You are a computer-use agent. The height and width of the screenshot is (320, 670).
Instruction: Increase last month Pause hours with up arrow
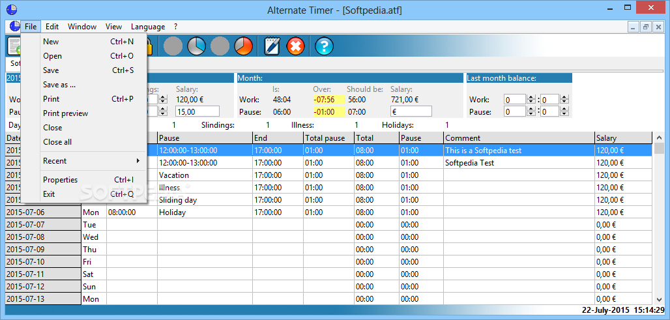pyautogui.click(x=531, y=109)
